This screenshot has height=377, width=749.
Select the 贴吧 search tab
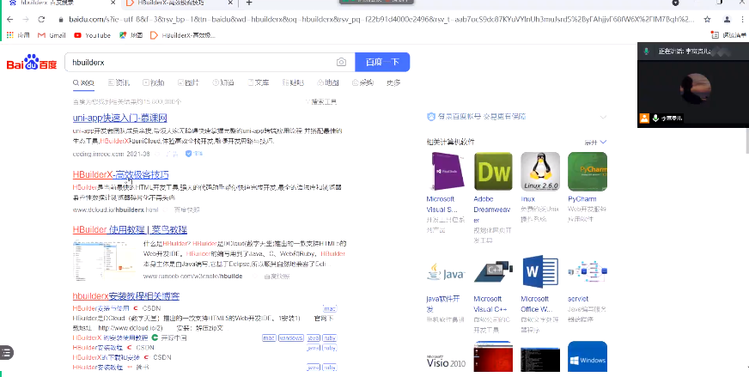coord(293,82)
